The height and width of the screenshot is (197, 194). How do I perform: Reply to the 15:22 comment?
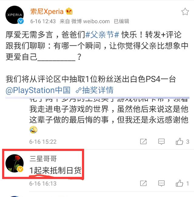click(x=161, y=141)
